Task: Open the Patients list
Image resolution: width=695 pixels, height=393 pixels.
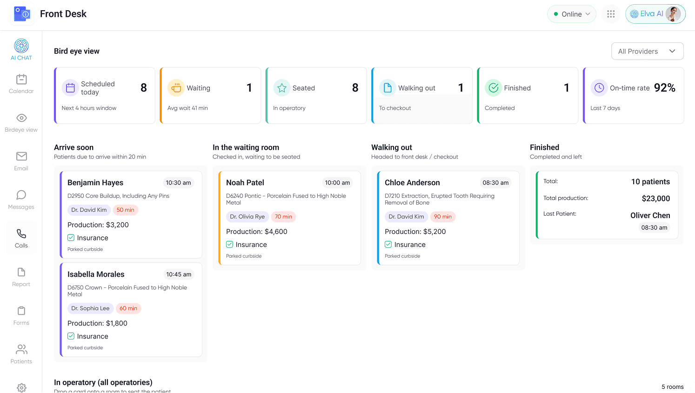Action: (x=21, y=353)
